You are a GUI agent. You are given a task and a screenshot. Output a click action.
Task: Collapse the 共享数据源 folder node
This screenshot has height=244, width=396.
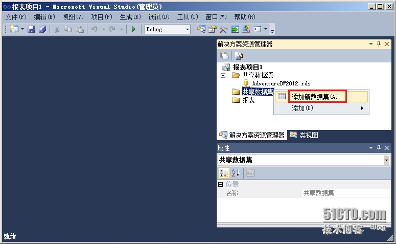[x=223, y=75]
